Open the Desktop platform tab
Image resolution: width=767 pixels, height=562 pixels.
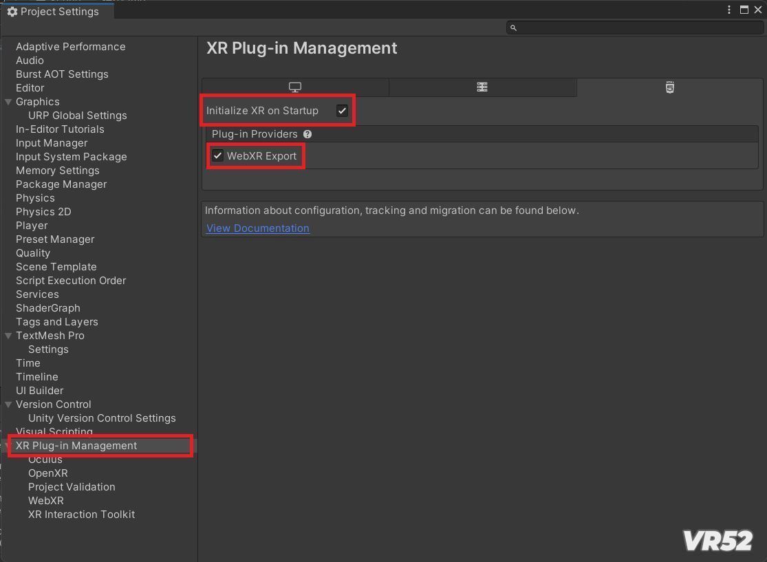coord(295,87)
